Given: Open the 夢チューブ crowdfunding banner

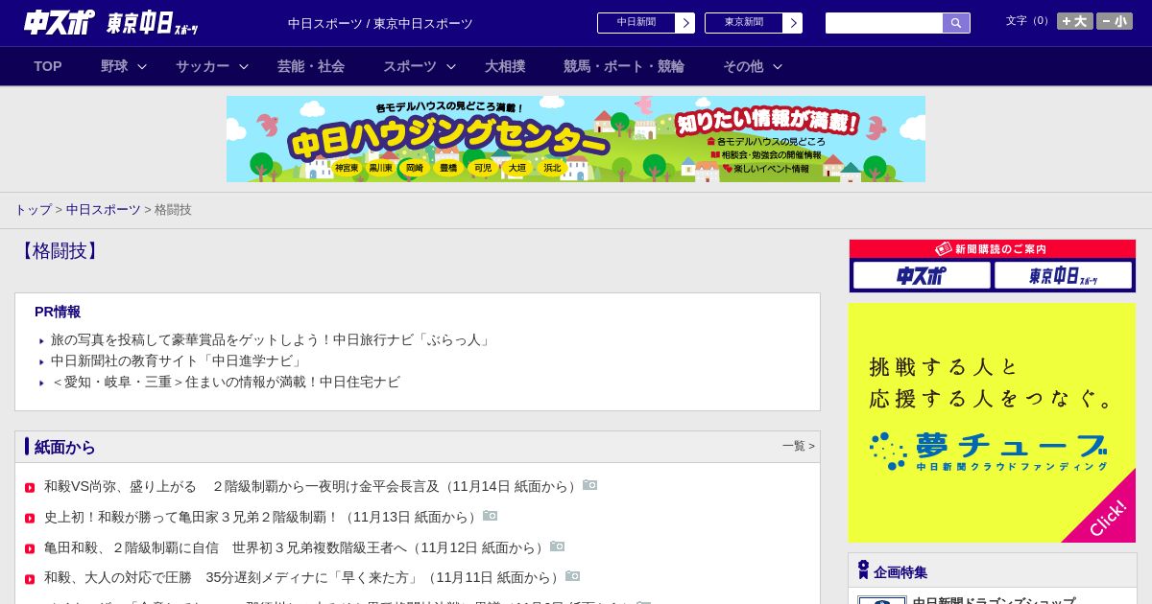Looking at the screenshot, I should (992, 423).
